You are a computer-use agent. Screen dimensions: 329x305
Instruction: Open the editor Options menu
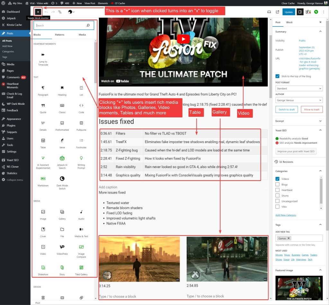324,12
